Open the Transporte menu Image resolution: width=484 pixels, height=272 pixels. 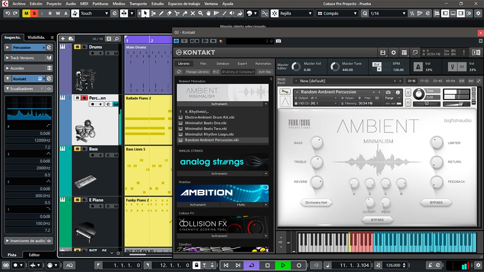pyautogui.click(x=138, y=4)
